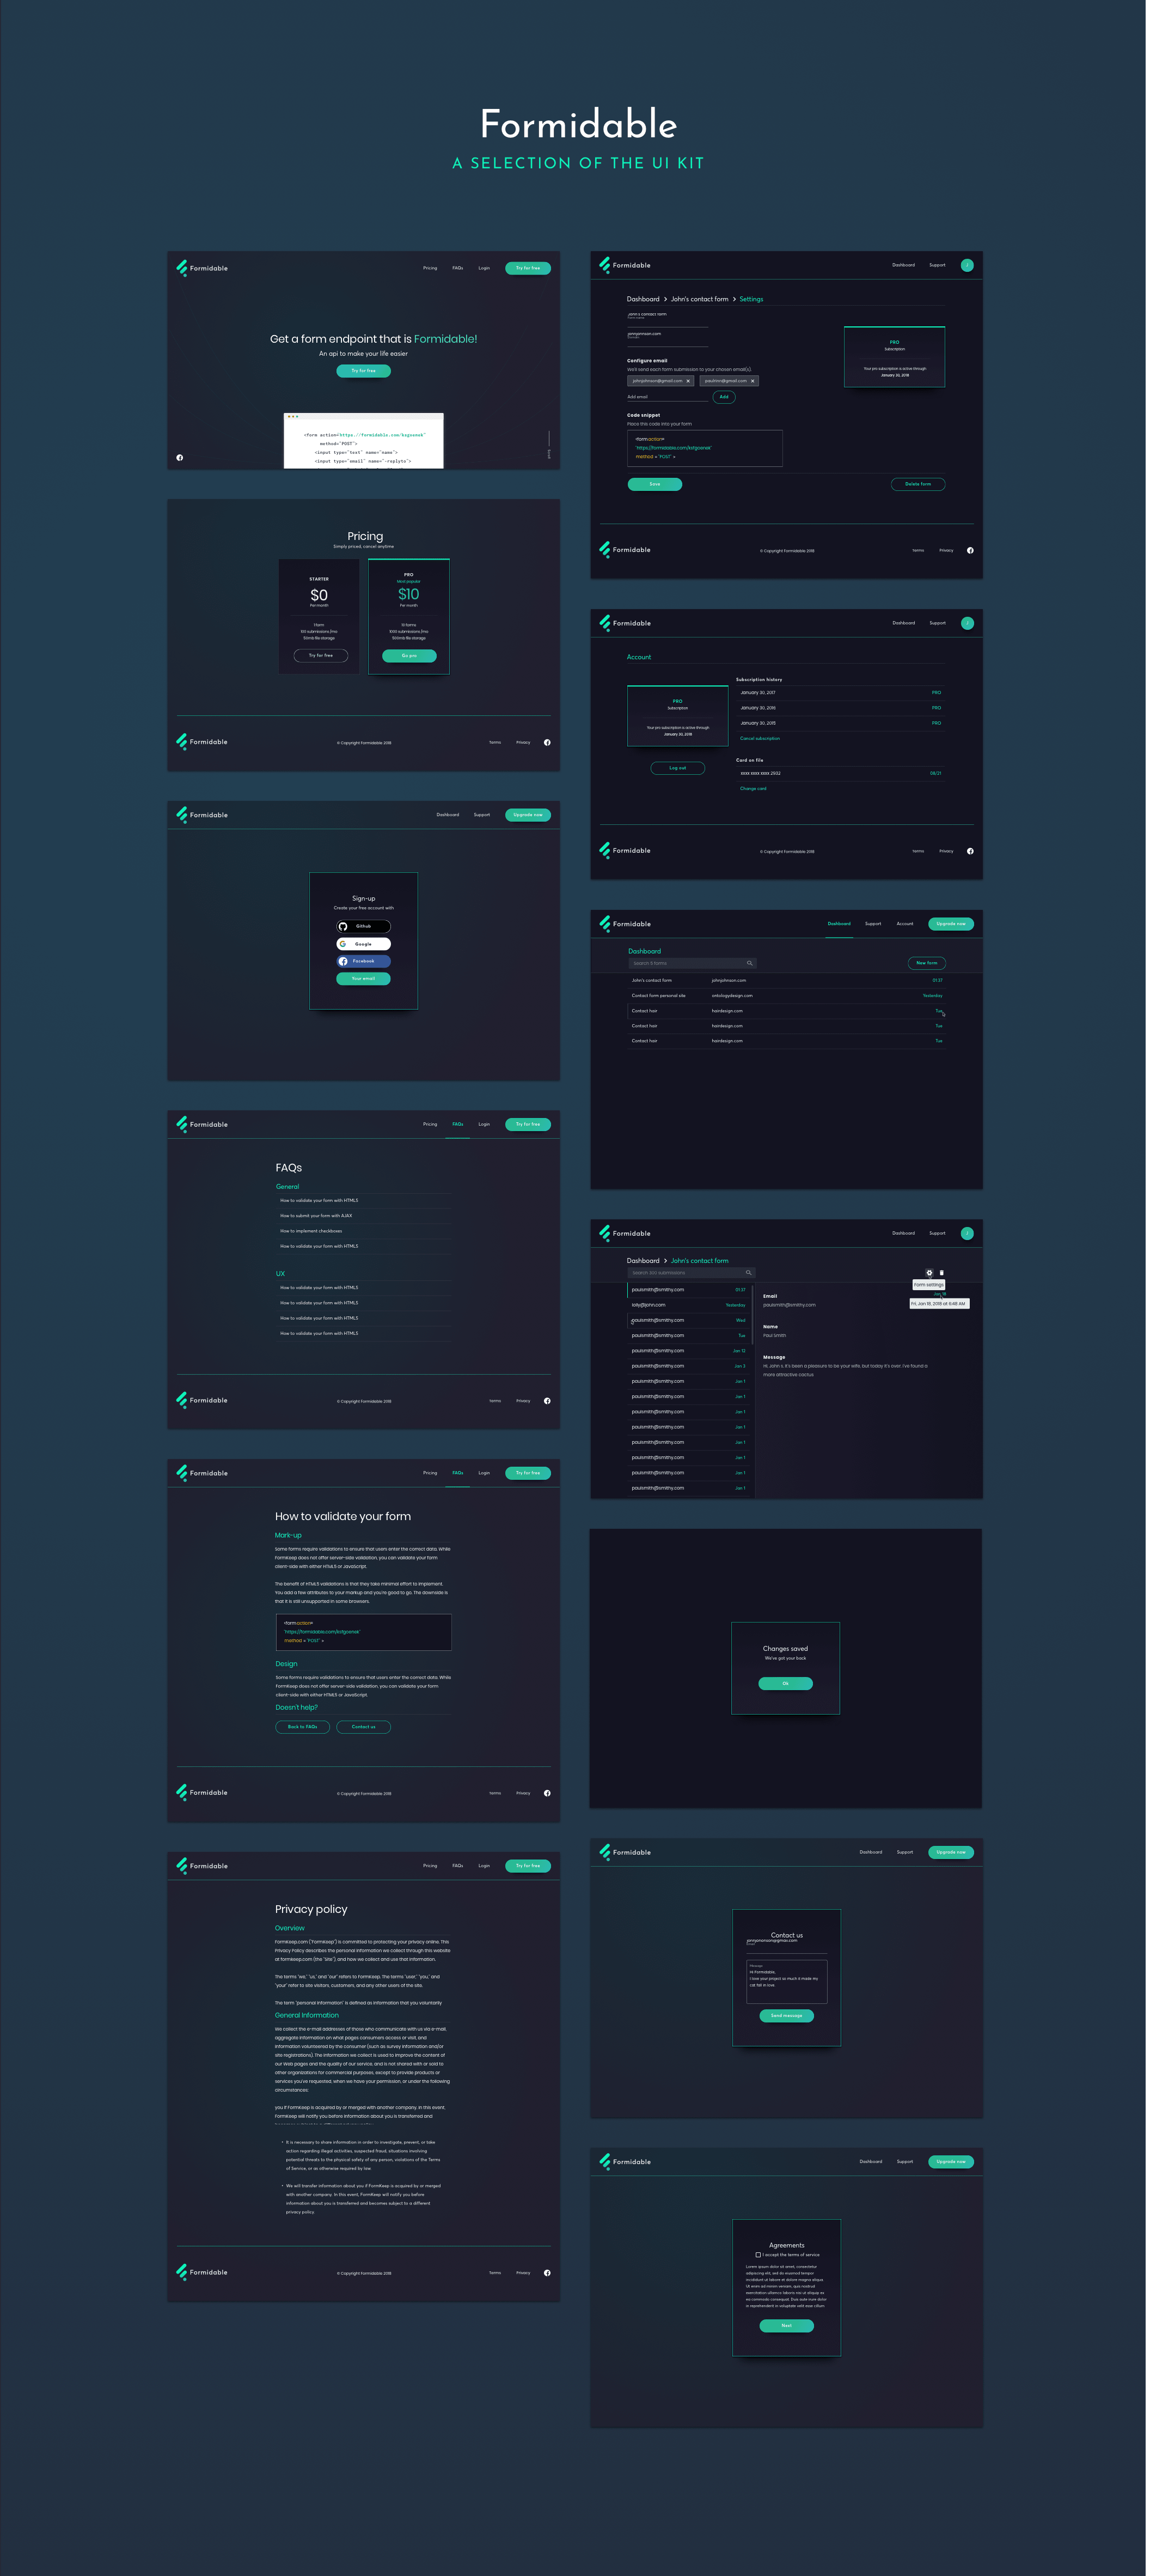The width and height of the screenshot is (1150, 2576).
Task: Click Formidable logo in landing page header
Action: click(x=202, y=268)
